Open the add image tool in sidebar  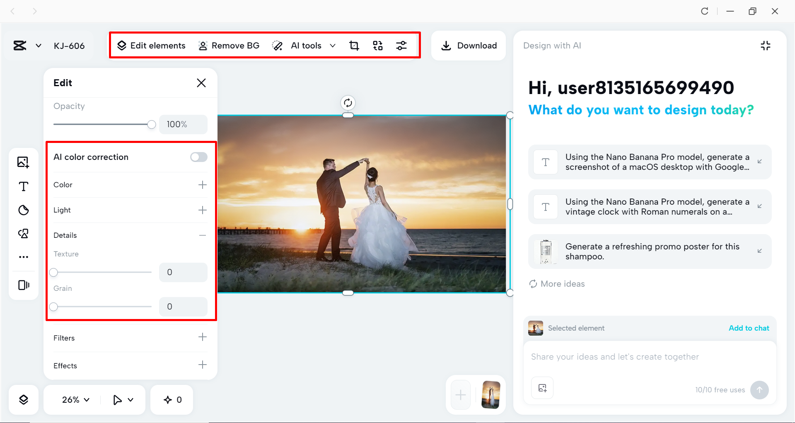[23, 162]
